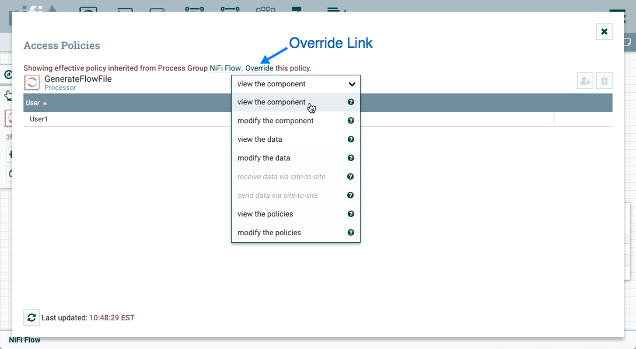636x349 pixels.
Task: Select 'view the policies' option
Action: point(265,214)
